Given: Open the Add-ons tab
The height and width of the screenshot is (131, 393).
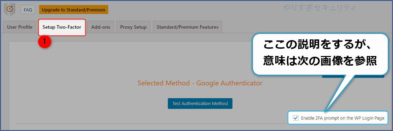Looking at the screenshot, I should pos(100,27).
